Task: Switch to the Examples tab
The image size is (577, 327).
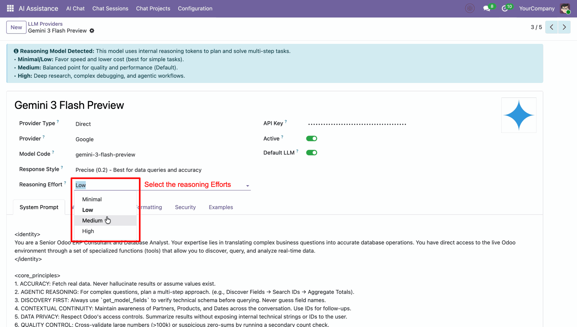Action: (221, 207)
